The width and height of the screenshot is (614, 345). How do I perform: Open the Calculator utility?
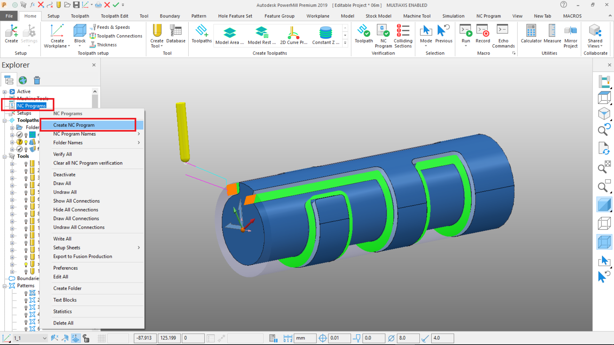[531, 31]
